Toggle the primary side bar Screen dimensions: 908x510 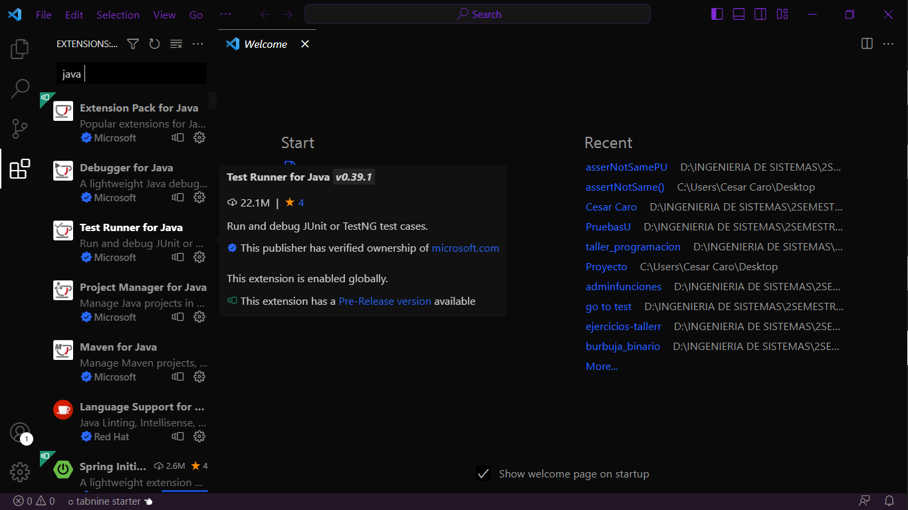pyautogui.click(x=717, y=15)
